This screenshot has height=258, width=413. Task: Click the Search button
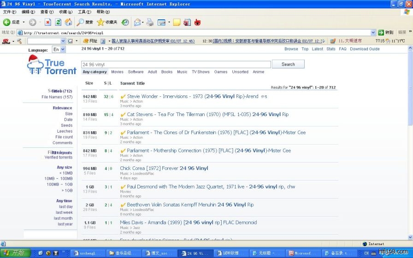tap(288, 64)
